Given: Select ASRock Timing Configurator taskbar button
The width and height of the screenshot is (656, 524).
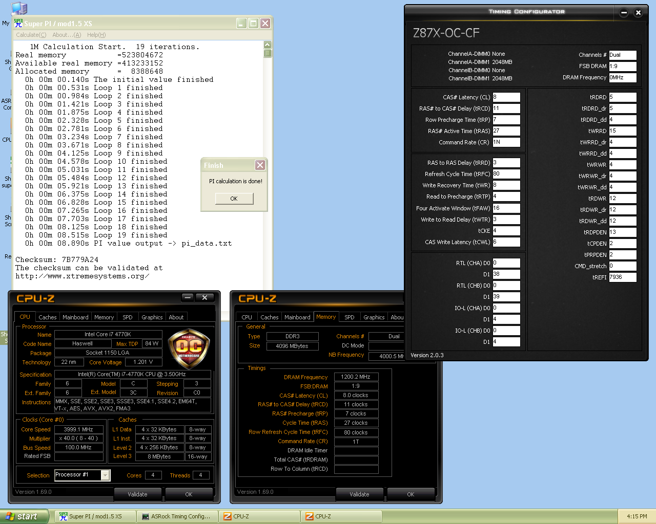Looking at the screenshot, I should pyautogui.click(x=177, y=516).
